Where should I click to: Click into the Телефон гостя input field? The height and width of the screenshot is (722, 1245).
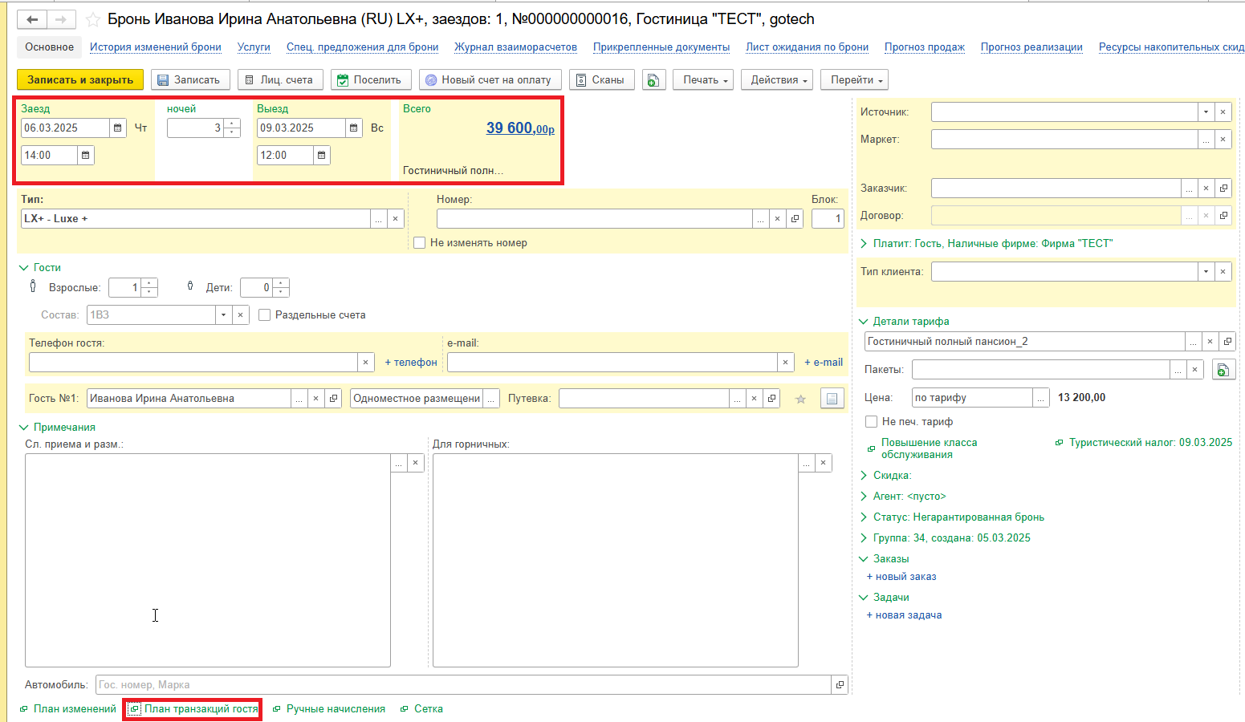(x=193, y=362)
